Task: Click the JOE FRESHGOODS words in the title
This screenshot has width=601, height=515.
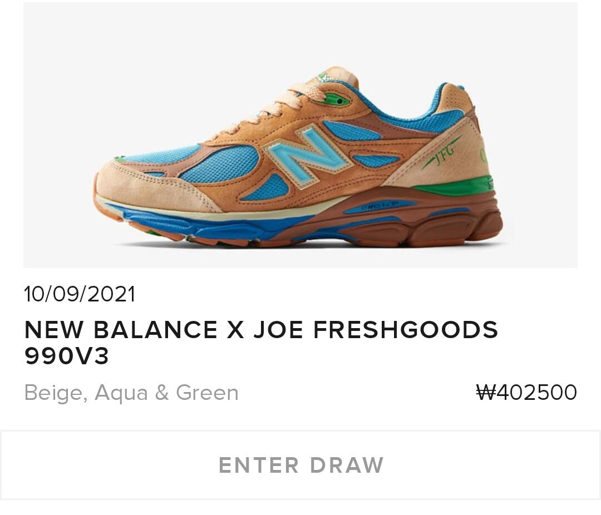Action: (376, 330)
